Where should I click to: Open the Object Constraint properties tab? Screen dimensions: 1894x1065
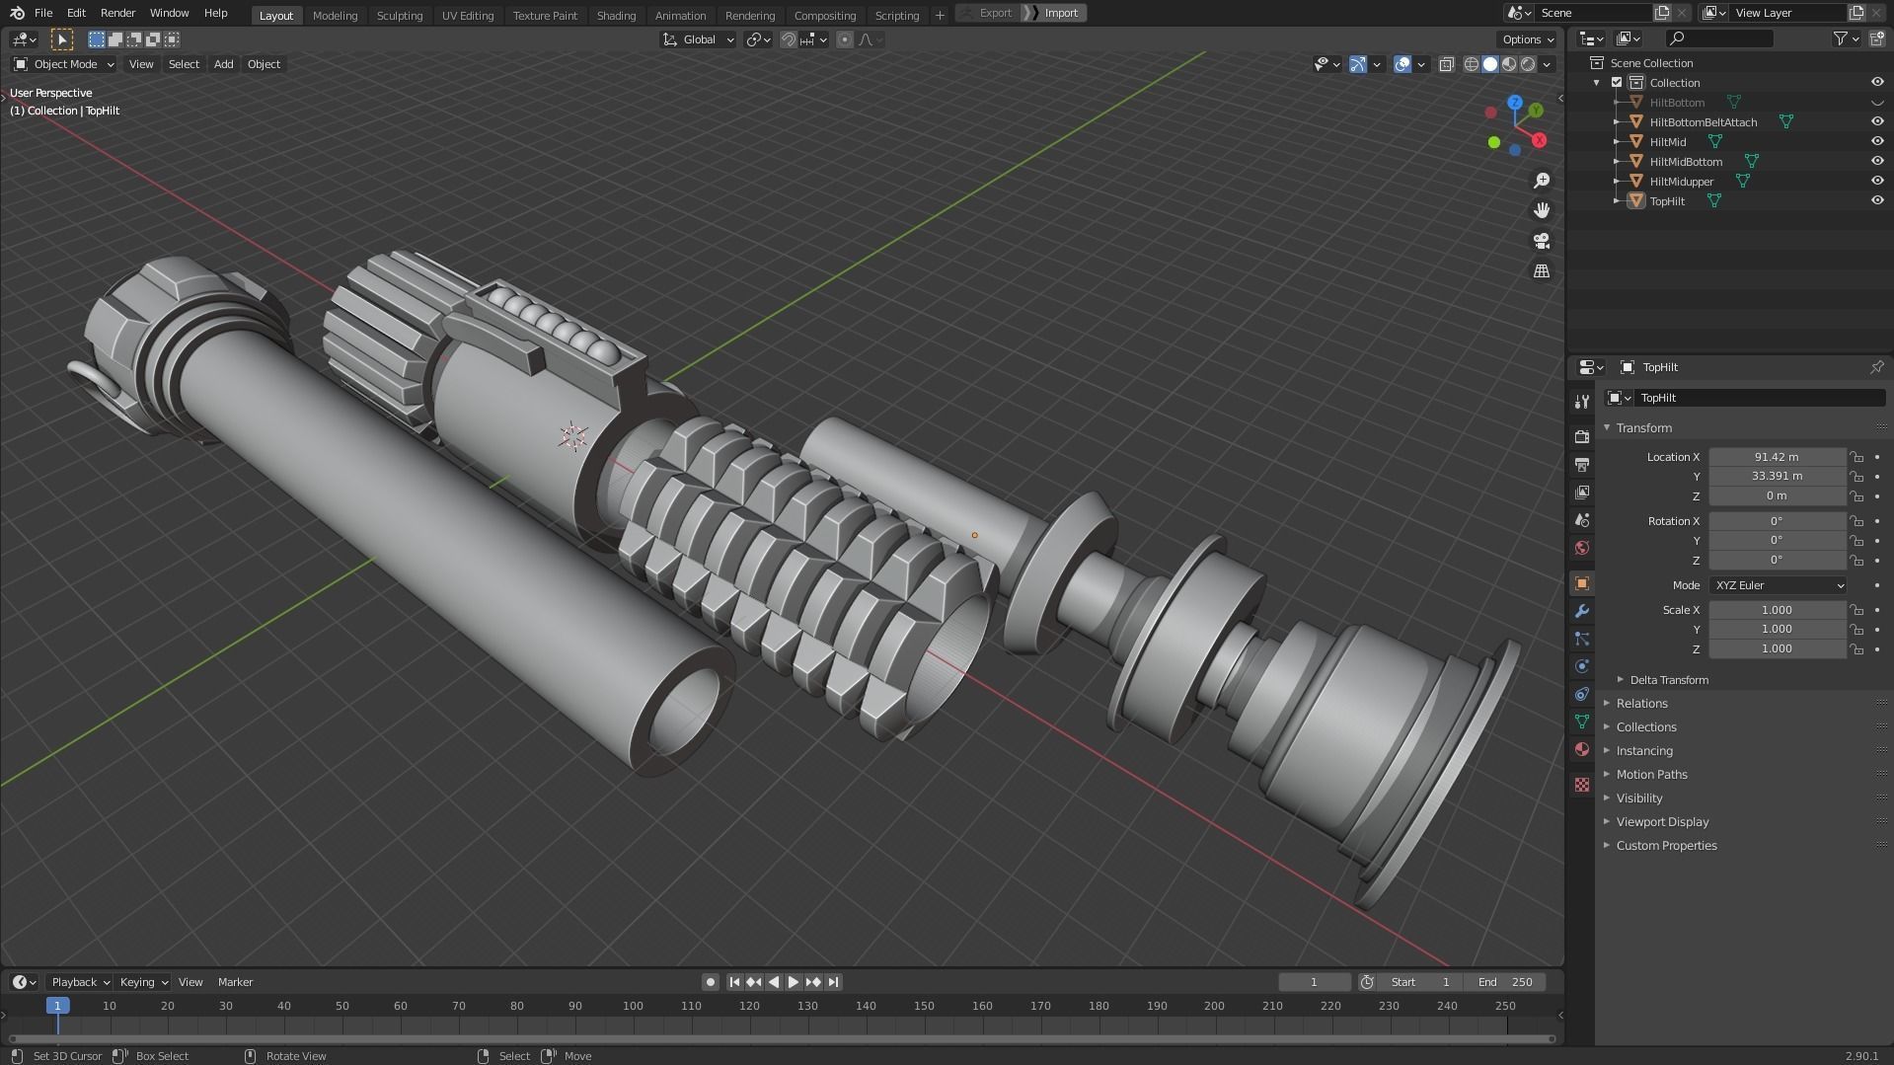click(1582, 694)
